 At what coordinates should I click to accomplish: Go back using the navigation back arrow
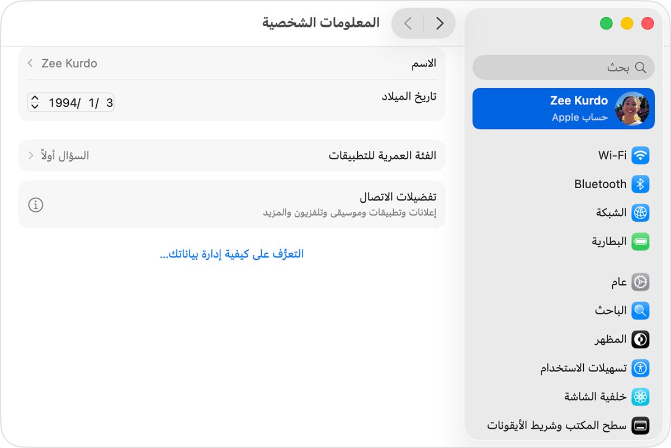coord(440,23)
